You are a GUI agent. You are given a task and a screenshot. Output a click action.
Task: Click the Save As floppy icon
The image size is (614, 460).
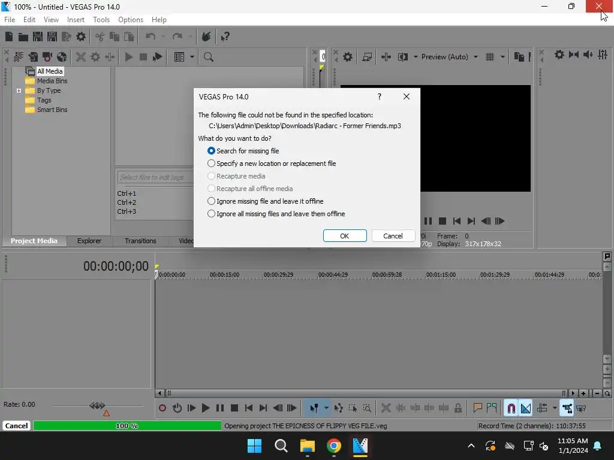[52, 37]
